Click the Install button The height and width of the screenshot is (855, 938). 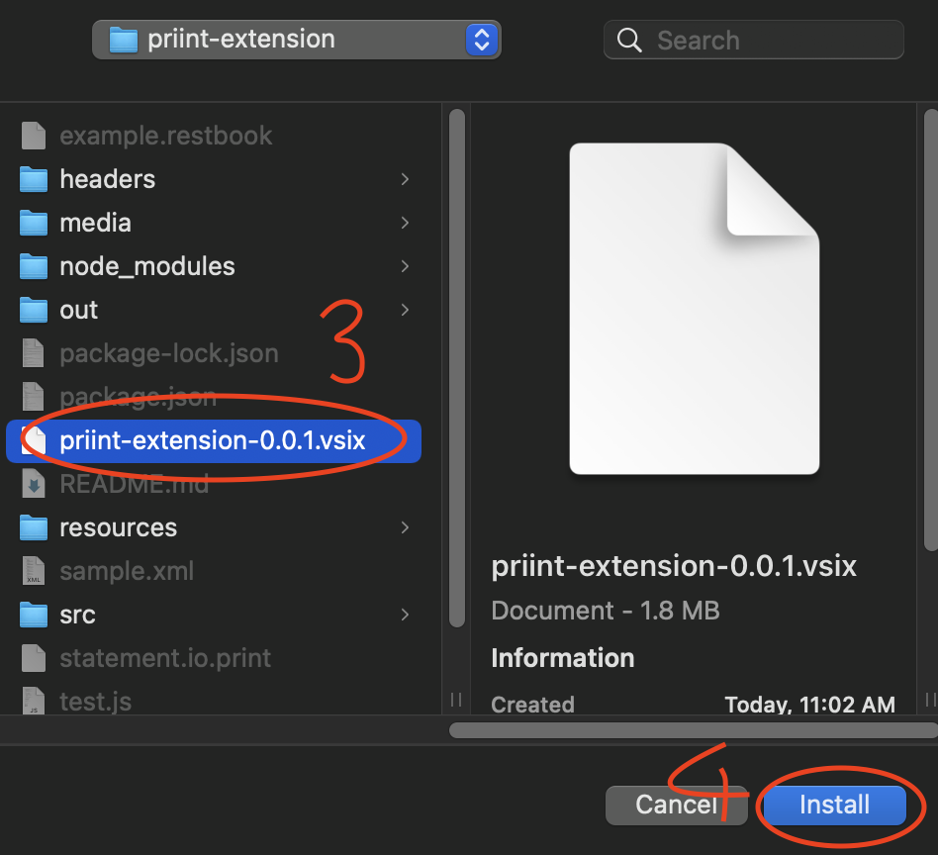[x=834, y=805]
